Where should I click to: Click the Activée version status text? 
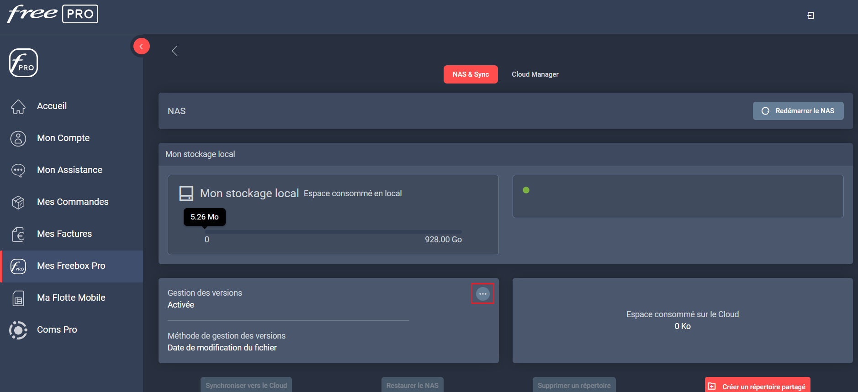click(181, 305)
